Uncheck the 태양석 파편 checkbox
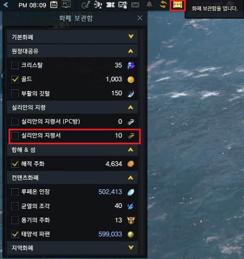Screen dimensions: 244x259 pyautogui.click(x=15, y=234)
